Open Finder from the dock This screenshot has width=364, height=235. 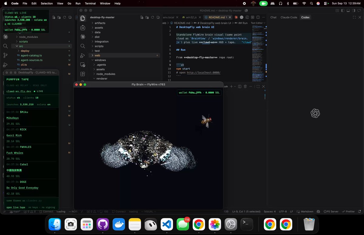[55, 224]
